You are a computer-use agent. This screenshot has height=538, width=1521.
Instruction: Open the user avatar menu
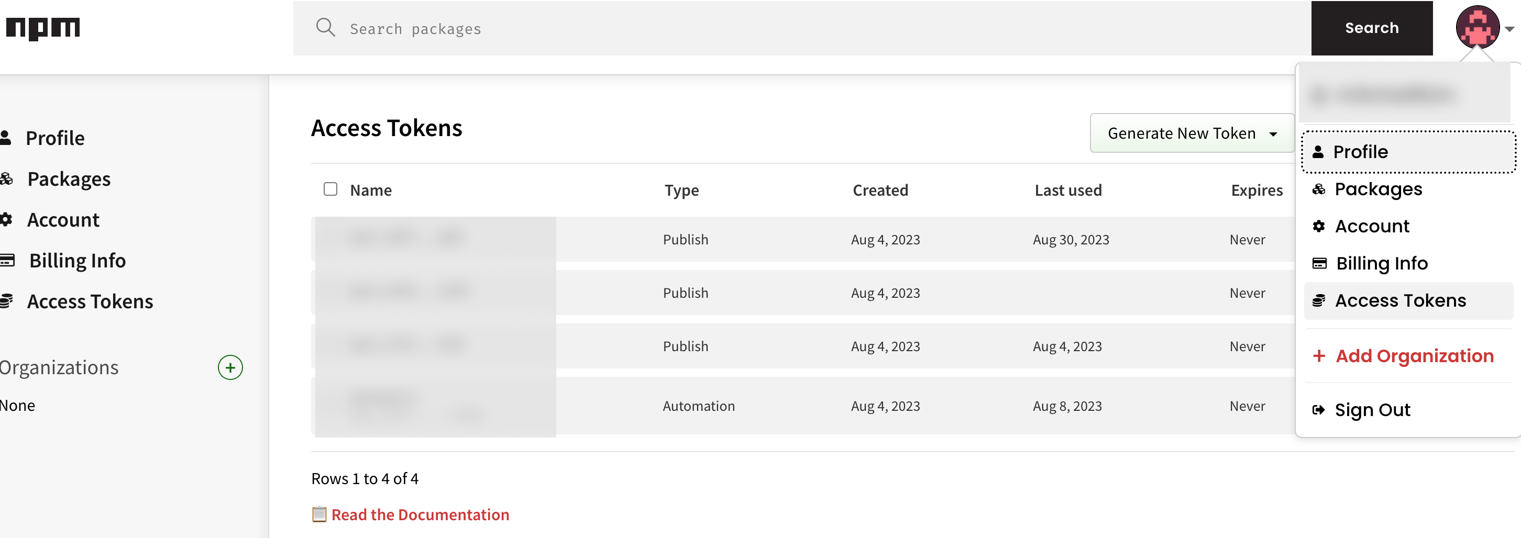click(x=1478, y=27)
